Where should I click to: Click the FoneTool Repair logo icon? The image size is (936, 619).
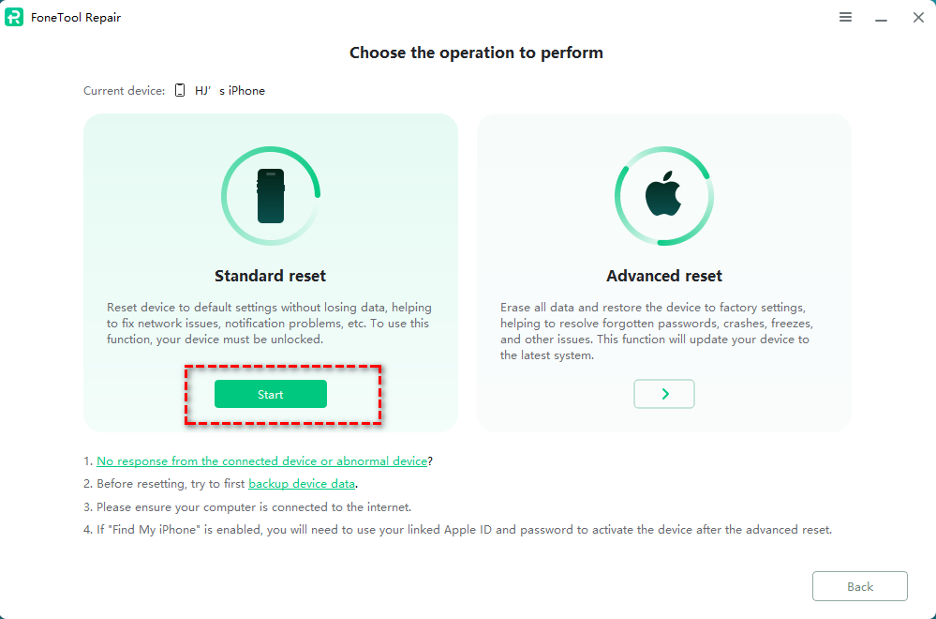(x=14, y=17)
